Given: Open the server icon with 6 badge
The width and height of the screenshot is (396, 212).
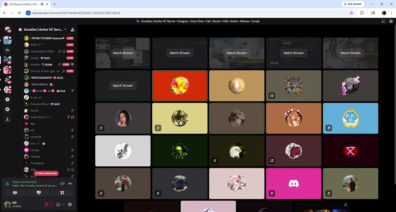Looking at the screenshot, I should pos(7,70).
